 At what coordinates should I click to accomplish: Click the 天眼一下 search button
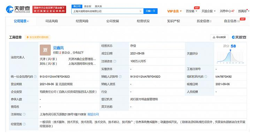[x=150, y=11]
